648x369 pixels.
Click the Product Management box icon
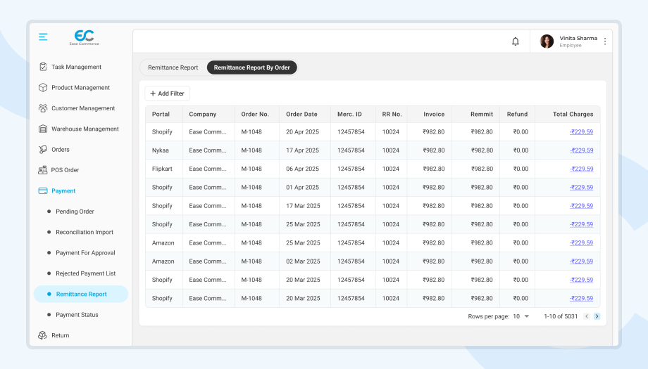[43, 87]
